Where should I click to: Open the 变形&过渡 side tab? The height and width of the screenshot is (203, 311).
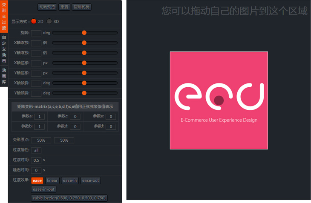pyautogui.click(x=4, y=17)
